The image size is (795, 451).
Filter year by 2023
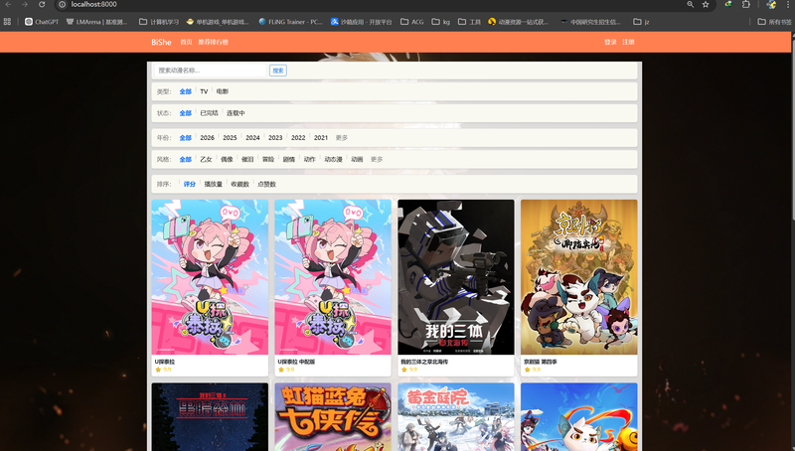pyautogui.click(x=275, y=138)
